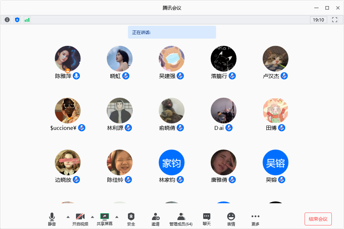Image resolution: width=344 pixels, height=229 pixels.
Task: Expand video options arrow beside 开启视频
Action: pyautogui.click(x=92, y=217)
